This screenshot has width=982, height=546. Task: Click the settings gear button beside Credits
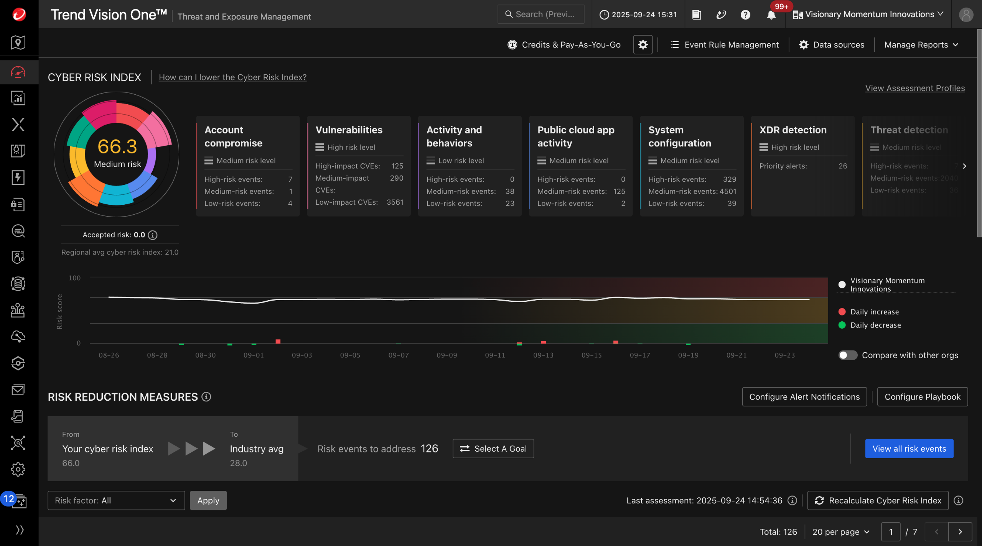coord(643,45)
